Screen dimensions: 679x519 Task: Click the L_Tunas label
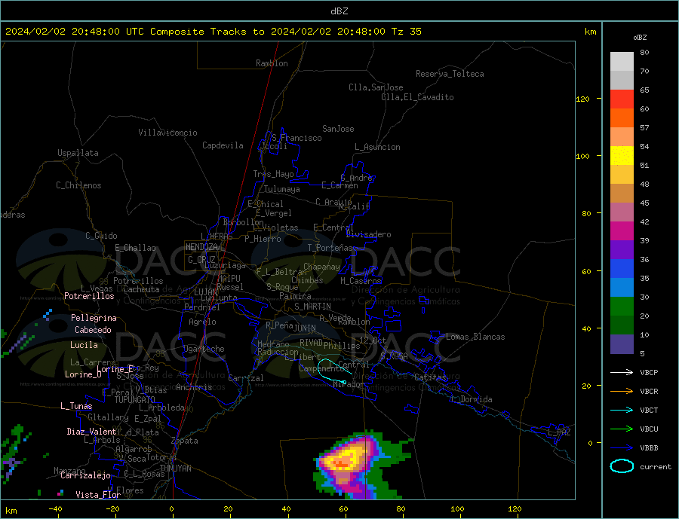pyautogui.click(x=76, y=406)
